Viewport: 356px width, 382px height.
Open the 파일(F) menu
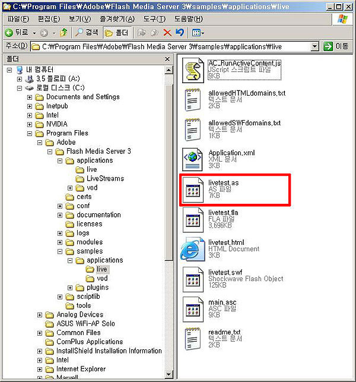pos(18,19)
